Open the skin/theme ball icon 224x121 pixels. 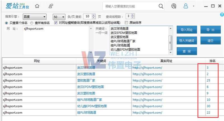coord(174,6)
